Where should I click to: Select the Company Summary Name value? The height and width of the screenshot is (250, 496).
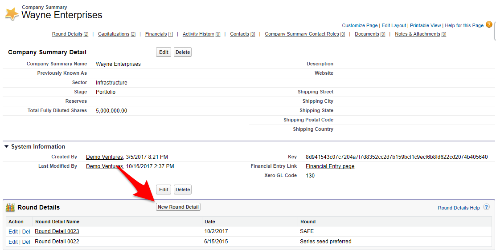coord(118,64)
